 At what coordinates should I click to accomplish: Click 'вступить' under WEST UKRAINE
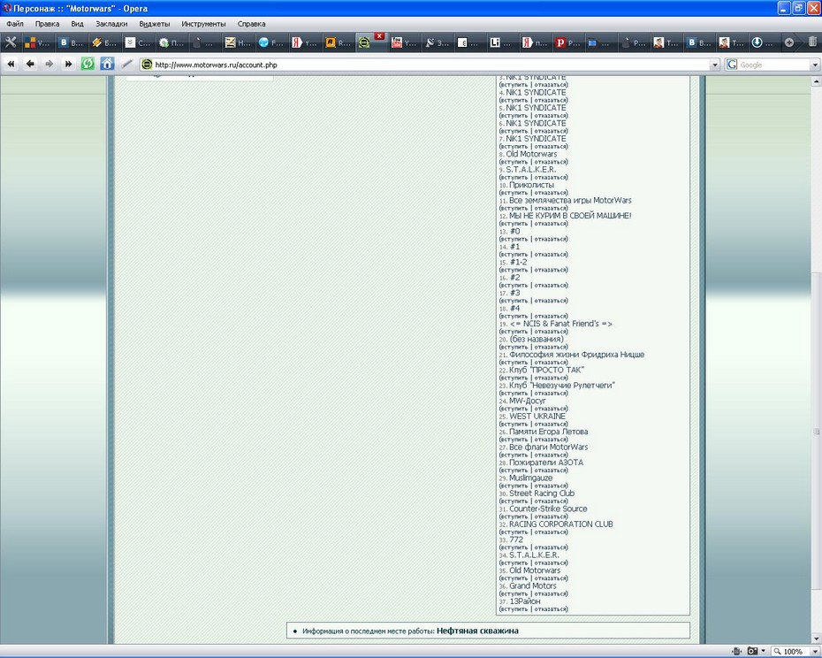coord(514,425)
